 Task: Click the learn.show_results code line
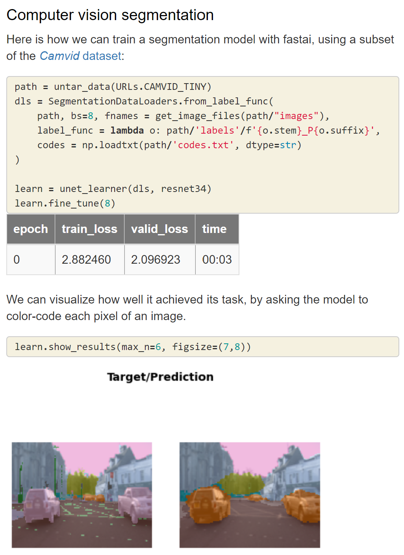click(133, 347)
